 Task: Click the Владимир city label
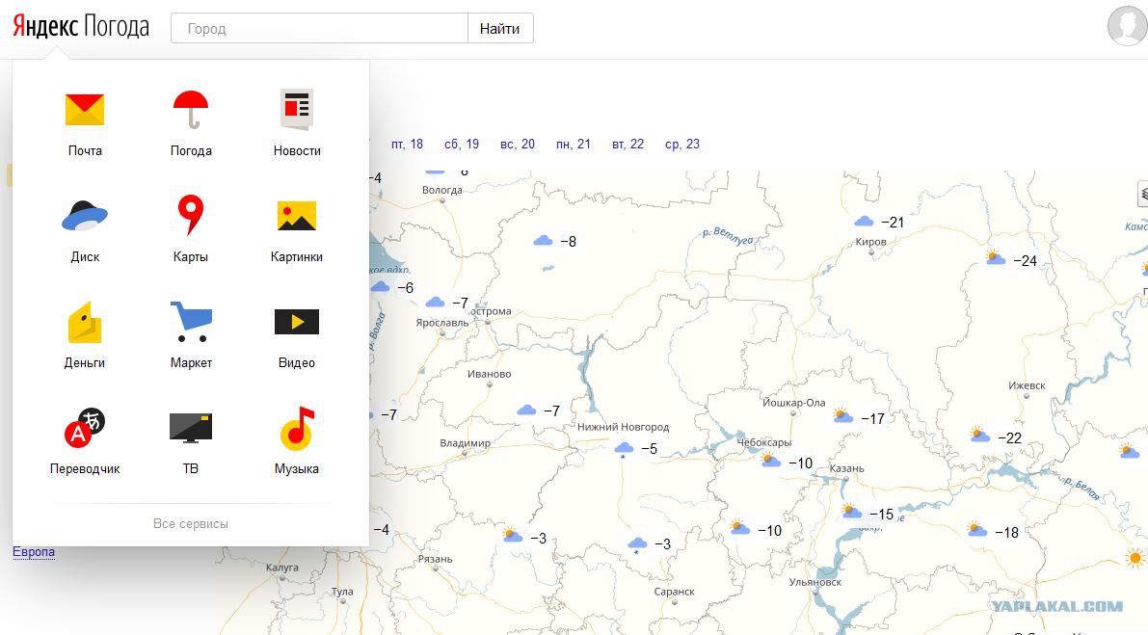(x=465, y=443)
